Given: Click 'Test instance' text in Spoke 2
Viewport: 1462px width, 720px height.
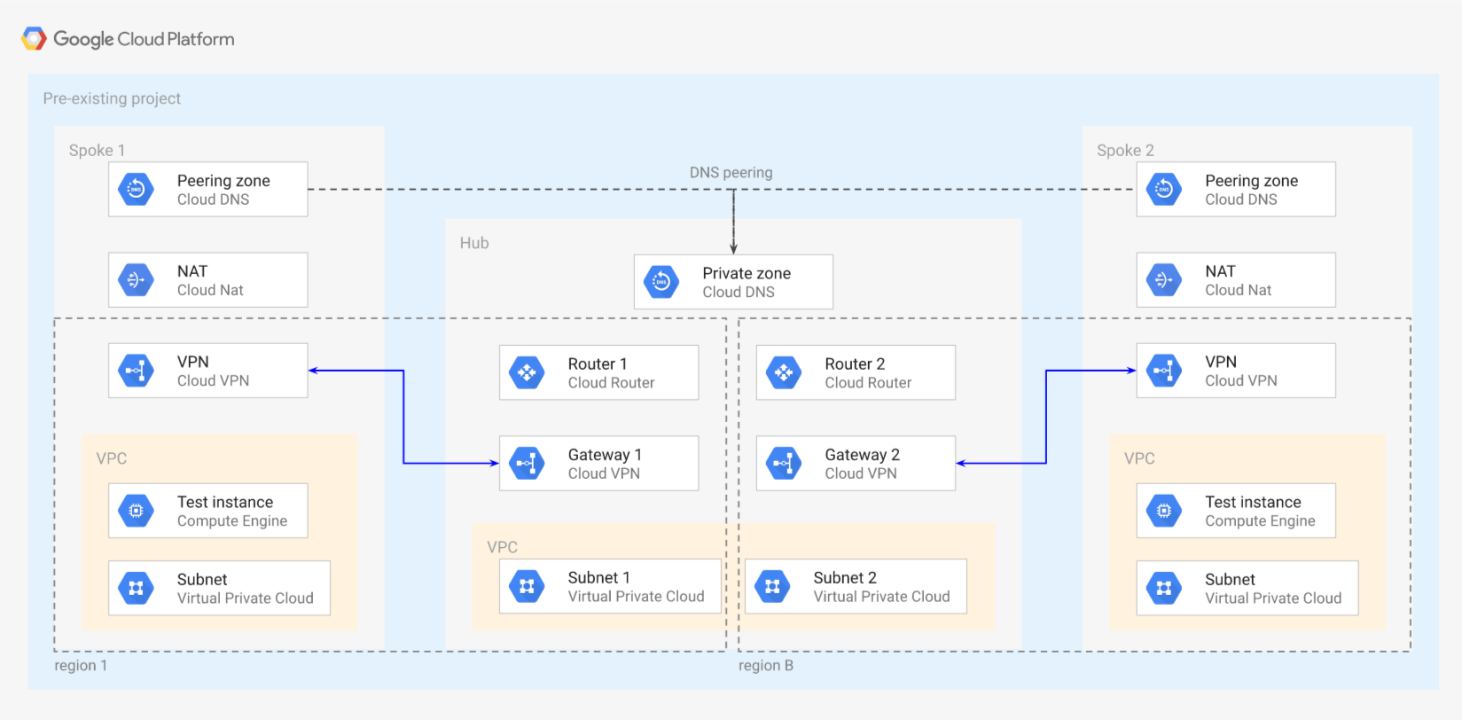Looking at the screenshot, I should click(1253, 502).
